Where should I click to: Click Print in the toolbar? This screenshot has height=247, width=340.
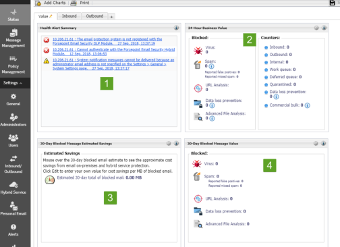(80, 3)
